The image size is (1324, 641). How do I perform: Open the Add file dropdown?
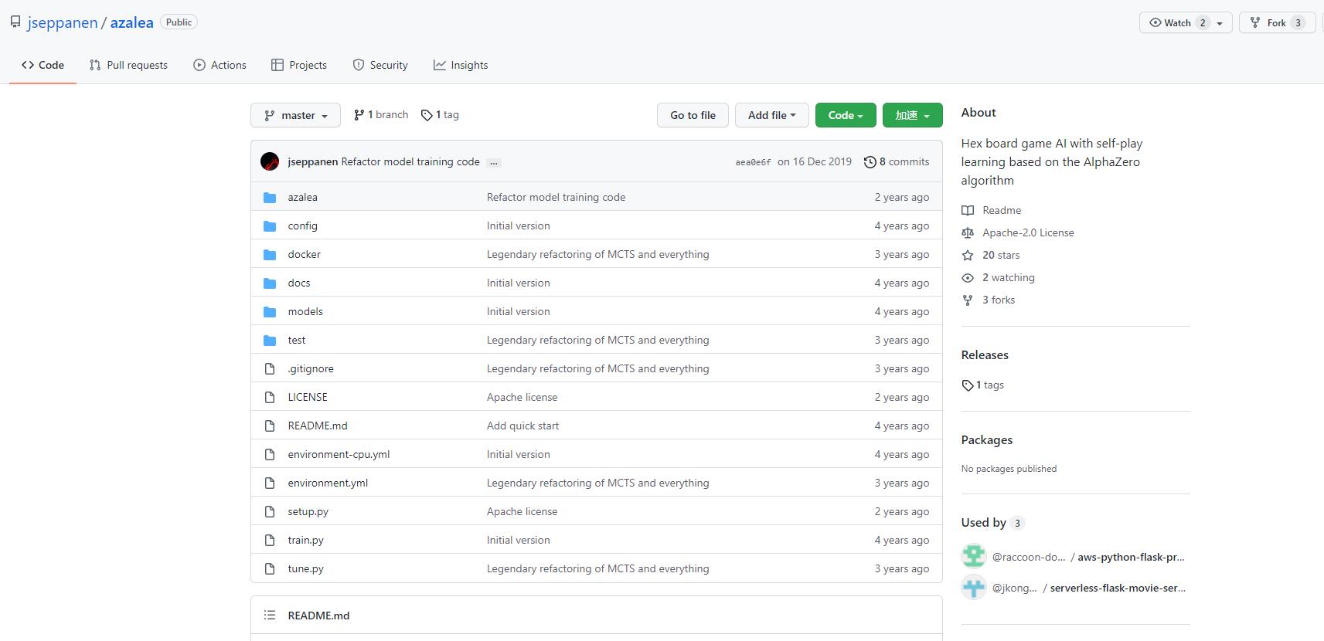click(x=771, y=115)
